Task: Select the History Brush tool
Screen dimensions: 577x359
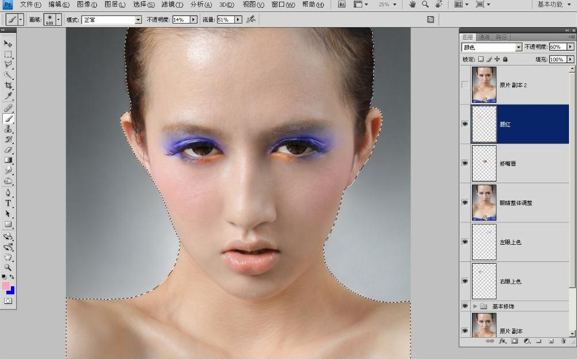Action: (x=7, y=140)
